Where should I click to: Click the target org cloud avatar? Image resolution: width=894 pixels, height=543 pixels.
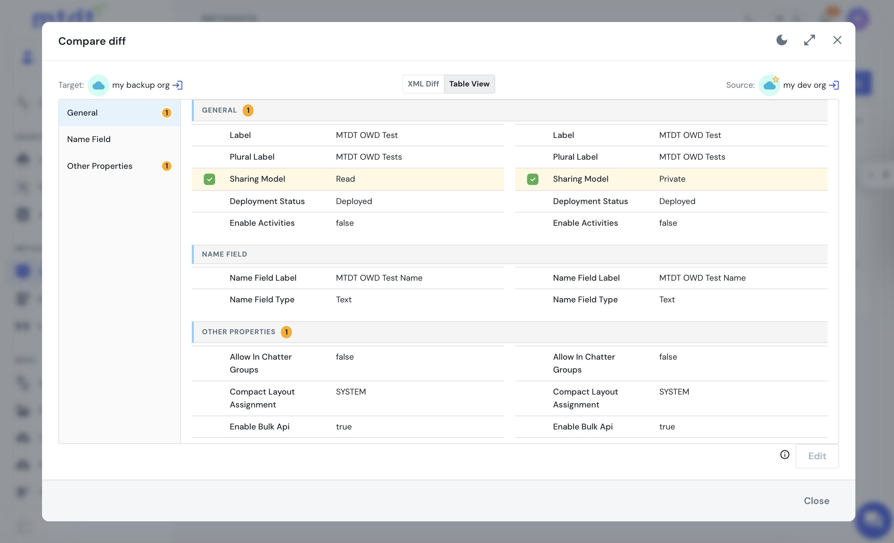click(x=98, y=85)
